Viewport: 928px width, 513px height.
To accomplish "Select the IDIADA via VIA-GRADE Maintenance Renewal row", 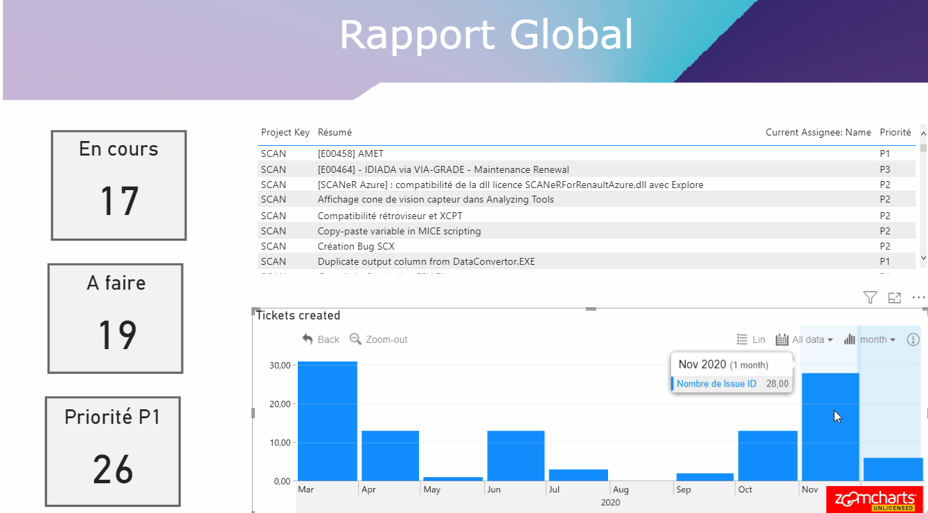I will 587,169.
